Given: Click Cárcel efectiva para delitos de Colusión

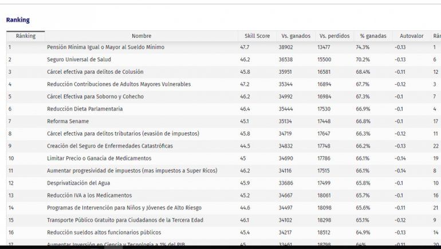Looking at the screenshot, I should click(95, 72).
